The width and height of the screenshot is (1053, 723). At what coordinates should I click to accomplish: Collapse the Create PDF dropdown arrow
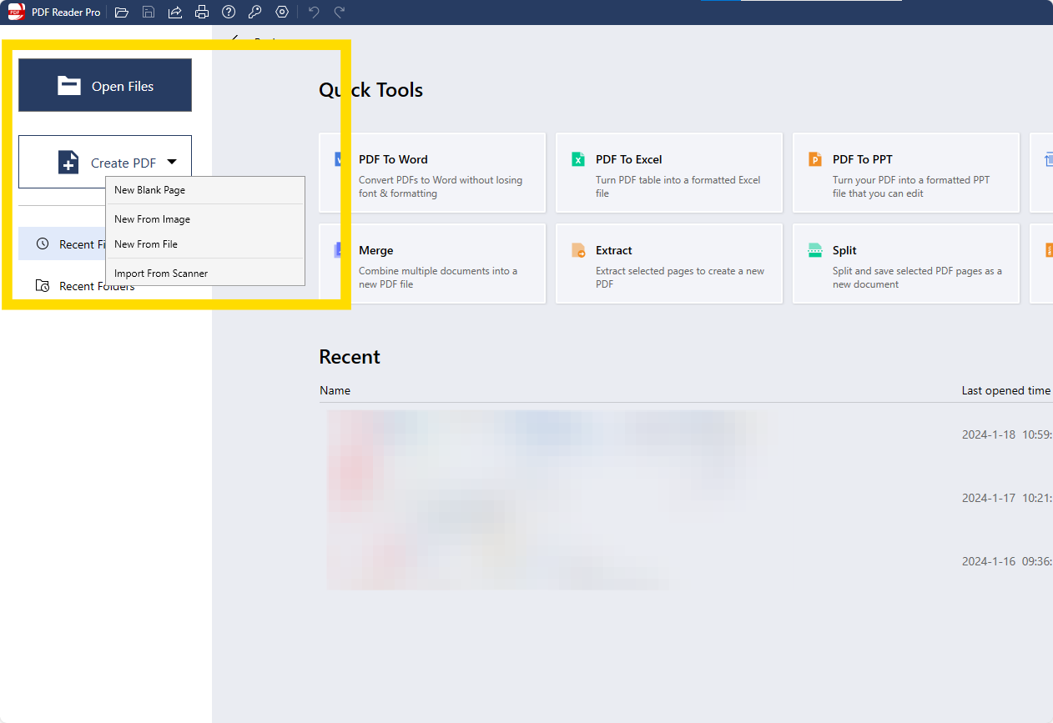pyautogui.click(x=172, y=163)
